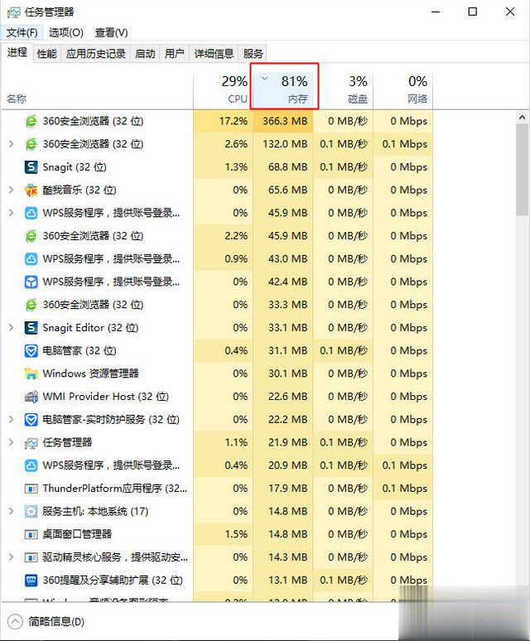Click the vertical scrollbar thumb
Image resolution: width=530 pixels, height=641 pixels.
(522, 170)
